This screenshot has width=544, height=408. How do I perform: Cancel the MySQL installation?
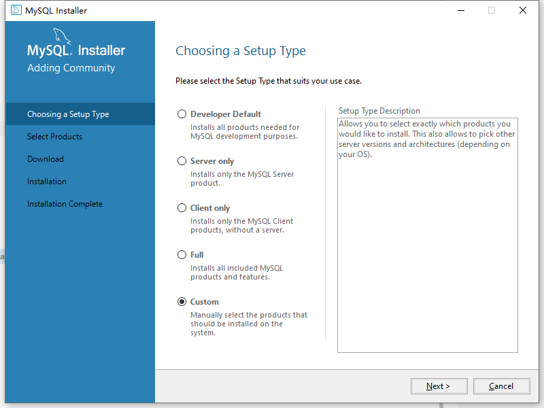pyautogui.click(x=501, y=386)
